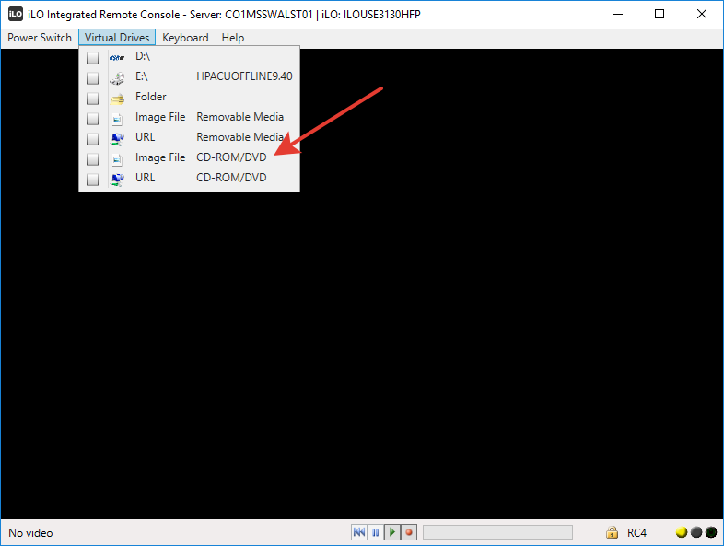Click the play button in status bar
Screen dimensions: 724x546
[x=392, y=532]
